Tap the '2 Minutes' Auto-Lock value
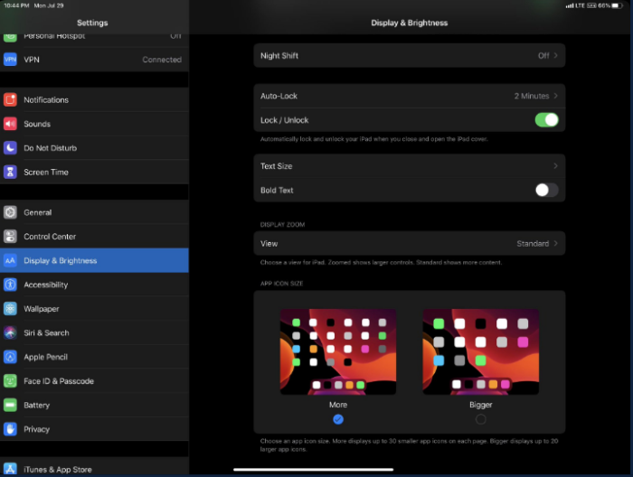This screenshot has width=633, height=477. click(x=532, y=96)
